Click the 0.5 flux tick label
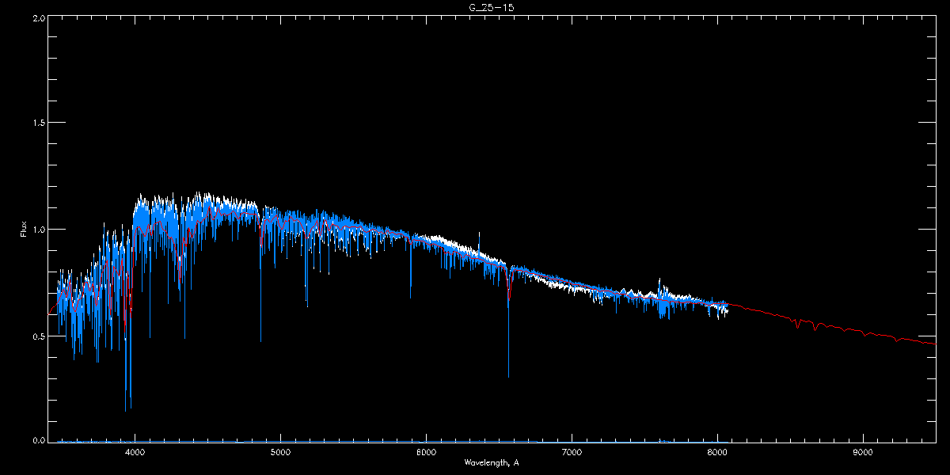The width and height of the screenshot is (950, 475). [38, 336]
